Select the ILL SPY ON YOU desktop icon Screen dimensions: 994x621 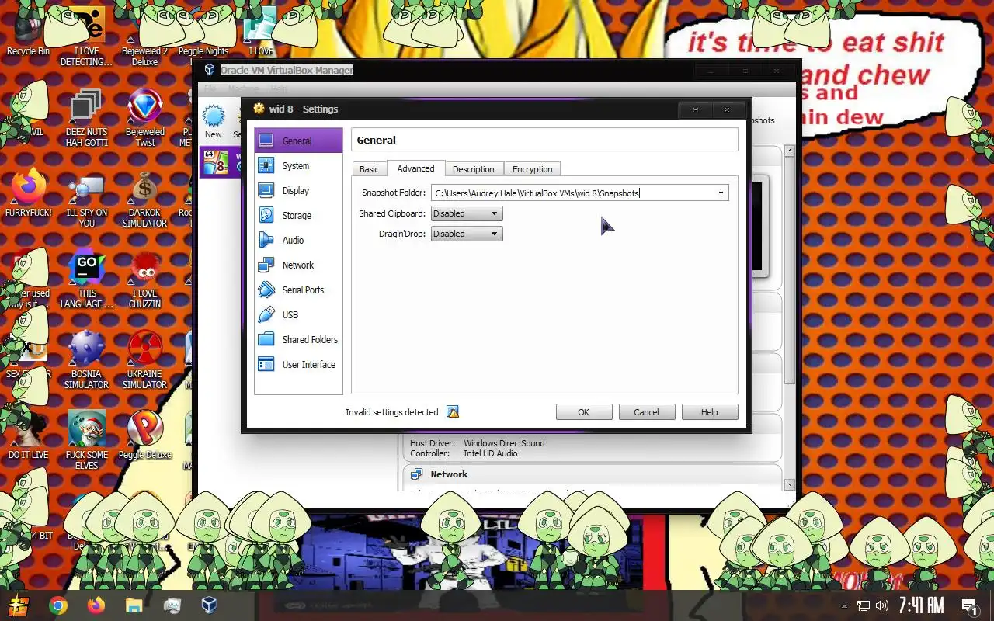pos(86,199)
